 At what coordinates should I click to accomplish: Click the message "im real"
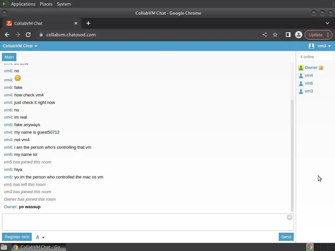(x=21, y=117)
